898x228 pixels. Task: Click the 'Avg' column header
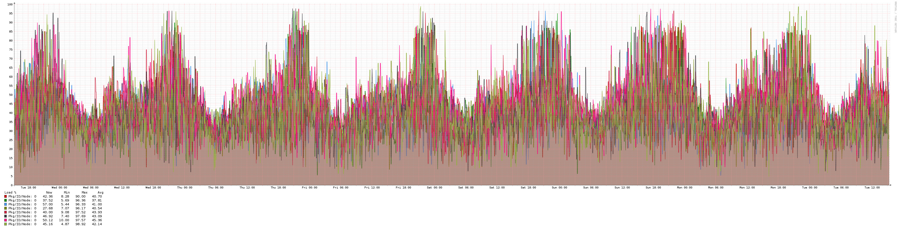(x=100, y=192)
